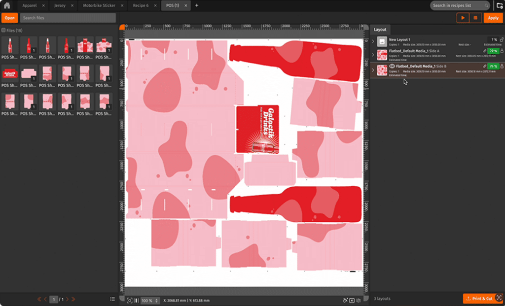Click the grid nesting icon next to the play button
Screen dimensions: 505x306
pos(475,18)
